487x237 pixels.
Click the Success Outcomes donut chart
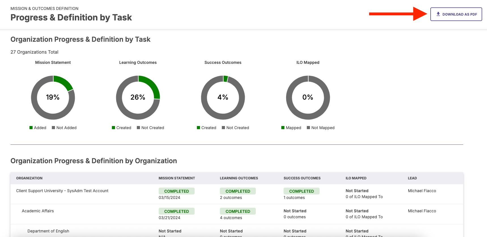(x=223, y=97)
